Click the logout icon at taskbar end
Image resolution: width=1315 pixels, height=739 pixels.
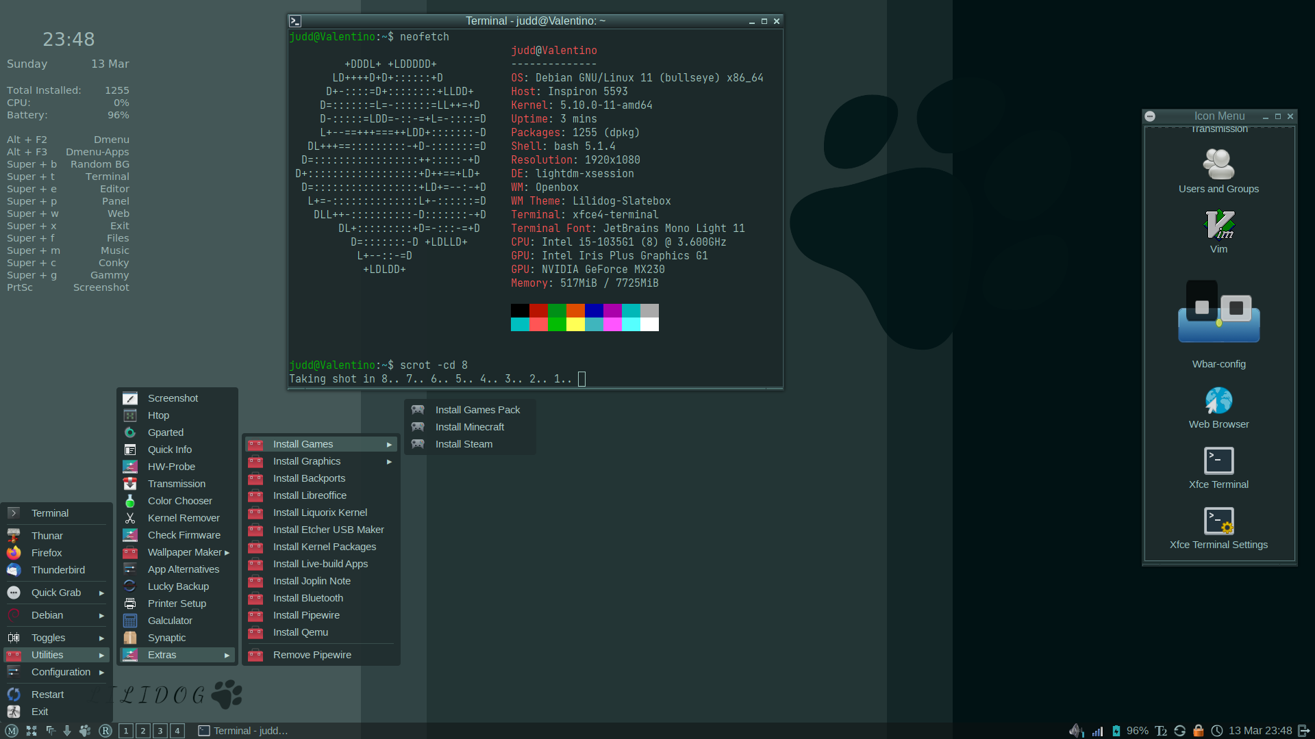tap(1304, 731)
